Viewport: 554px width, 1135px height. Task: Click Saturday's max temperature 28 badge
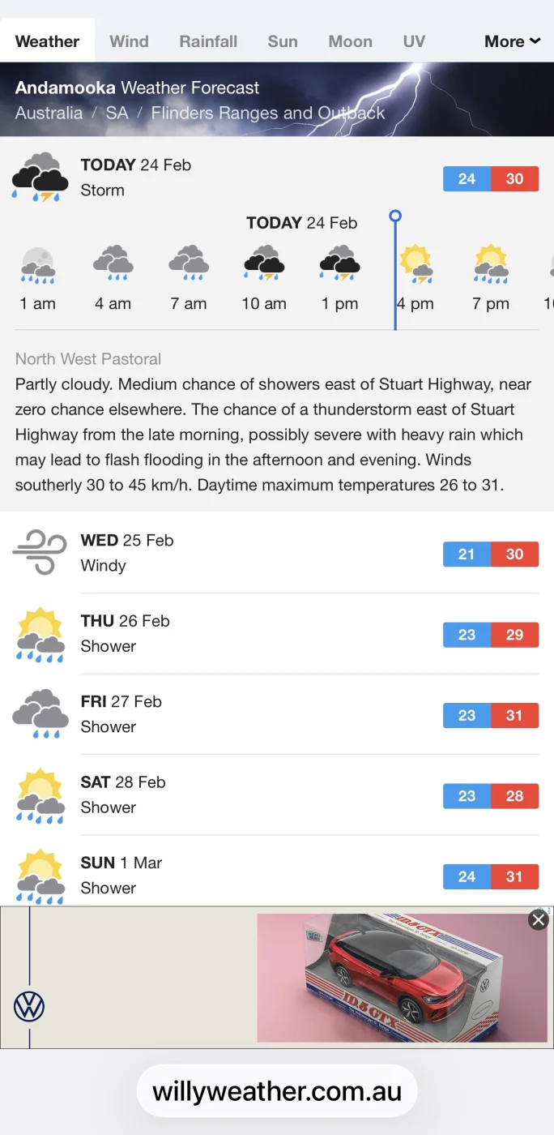coord(514,796)
